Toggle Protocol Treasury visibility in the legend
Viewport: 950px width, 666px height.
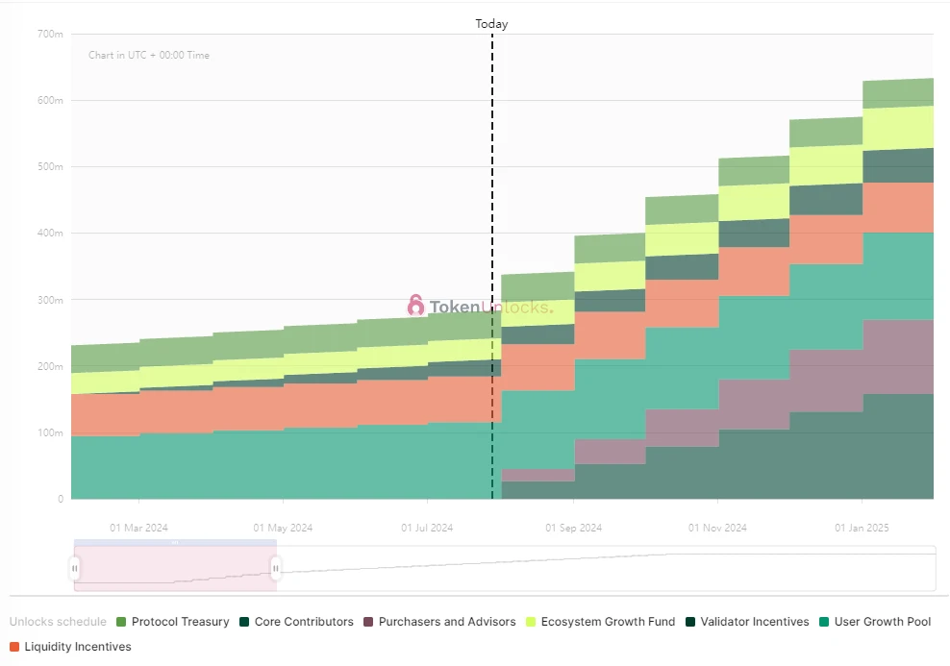[x=171, y=622]
